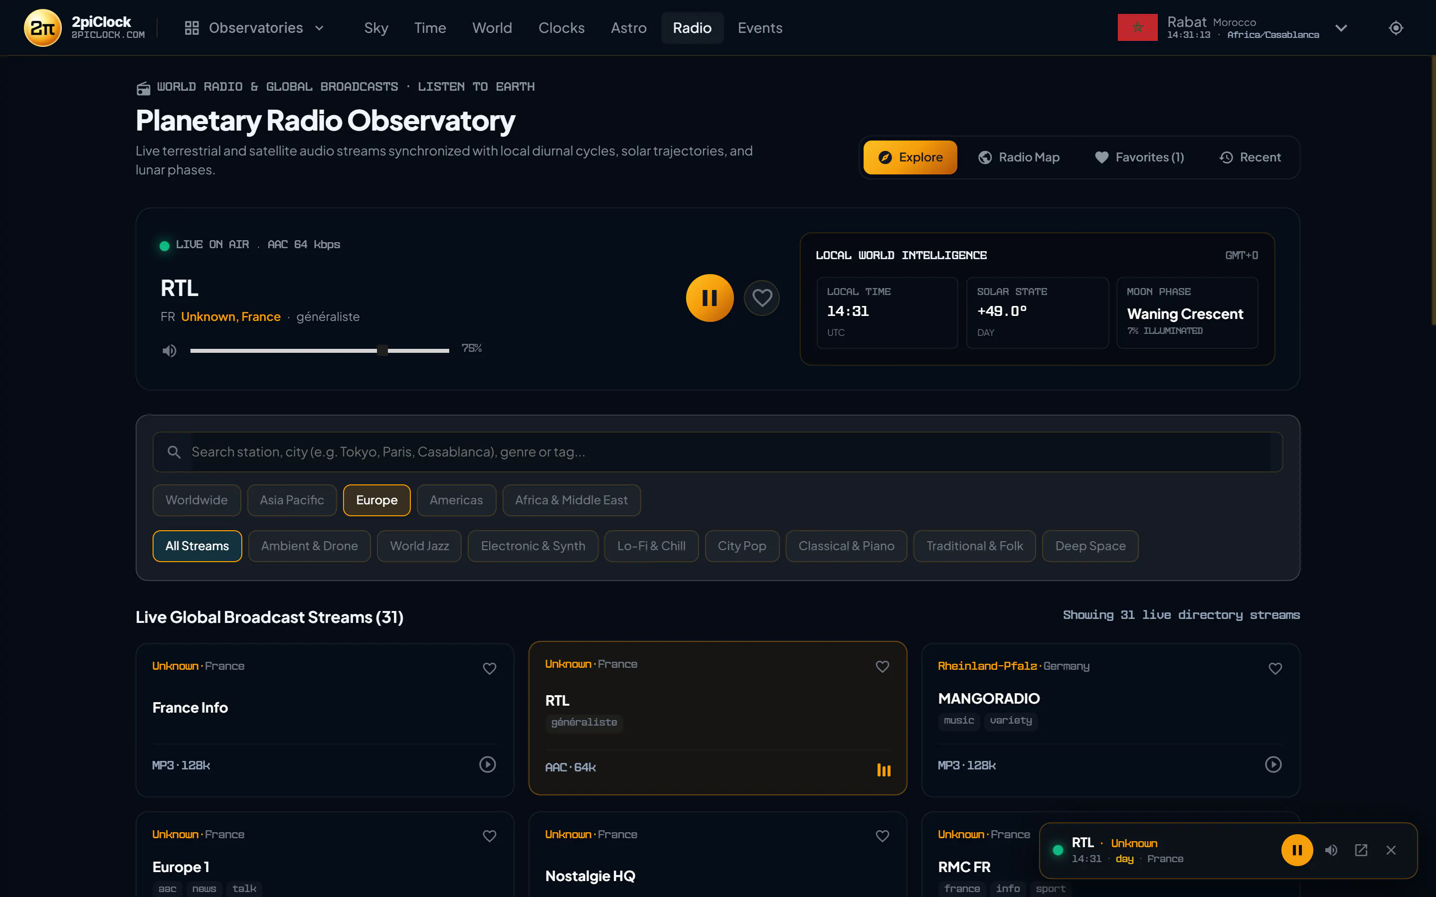Mute volume in the mini player
1436x897 pixels.
coord(1331,850)
